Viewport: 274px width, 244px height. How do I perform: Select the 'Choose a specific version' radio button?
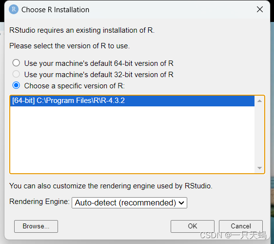click(16, 85)
